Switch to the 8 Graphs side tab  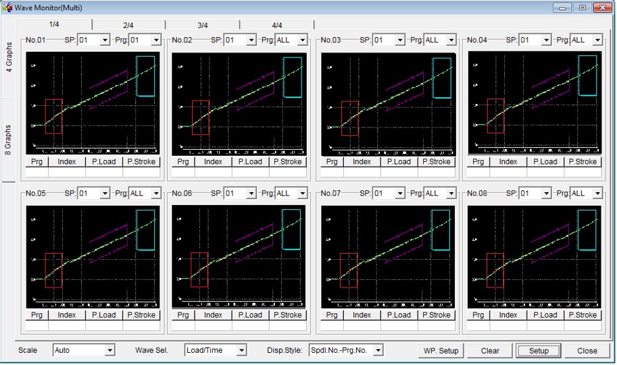(x=9, y=140)
